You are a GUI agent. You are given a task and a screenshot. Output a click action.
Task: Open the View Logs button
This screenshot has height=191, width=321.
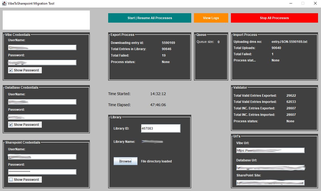coord(211,18)
